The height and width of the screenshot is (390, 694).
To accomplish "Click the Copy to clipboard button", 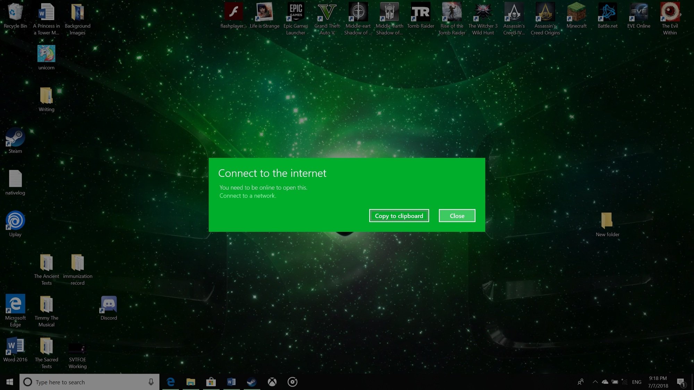I will click(399, 216).
